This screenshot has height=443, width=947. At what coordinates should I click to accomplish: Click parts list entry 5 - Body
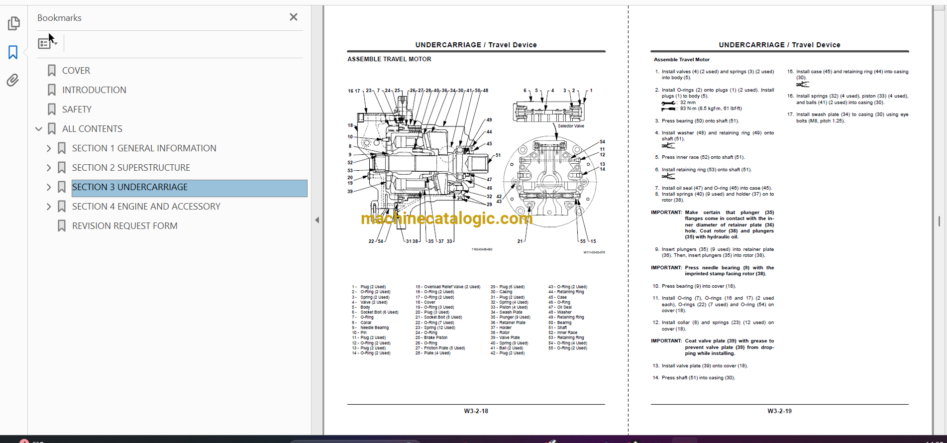click(x=361, y=307)
